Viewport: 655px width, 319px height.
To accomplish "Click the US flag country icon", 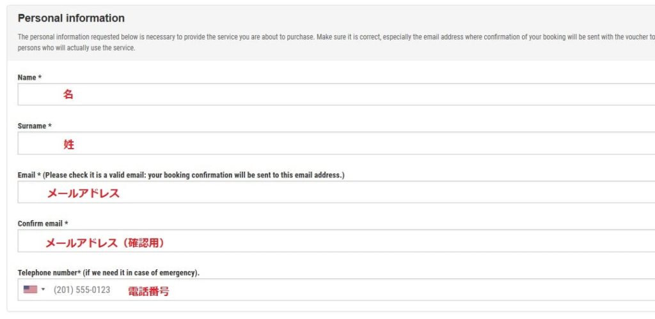I will tap(30, 290).
